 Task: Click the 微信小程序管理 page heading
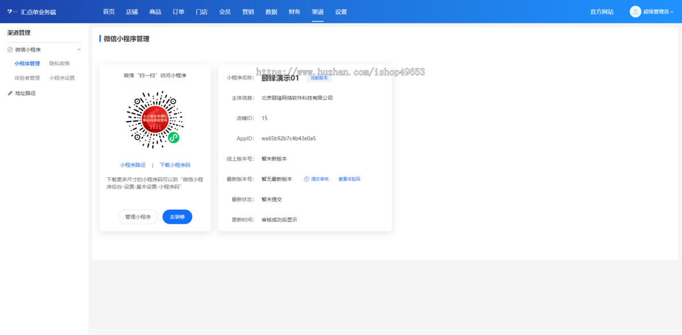pyautogui.click(x=127, y=39)
